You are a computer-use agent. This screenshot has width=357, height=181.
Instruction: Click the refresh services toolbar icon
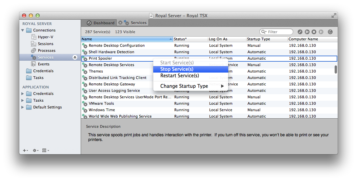[330, 32]
